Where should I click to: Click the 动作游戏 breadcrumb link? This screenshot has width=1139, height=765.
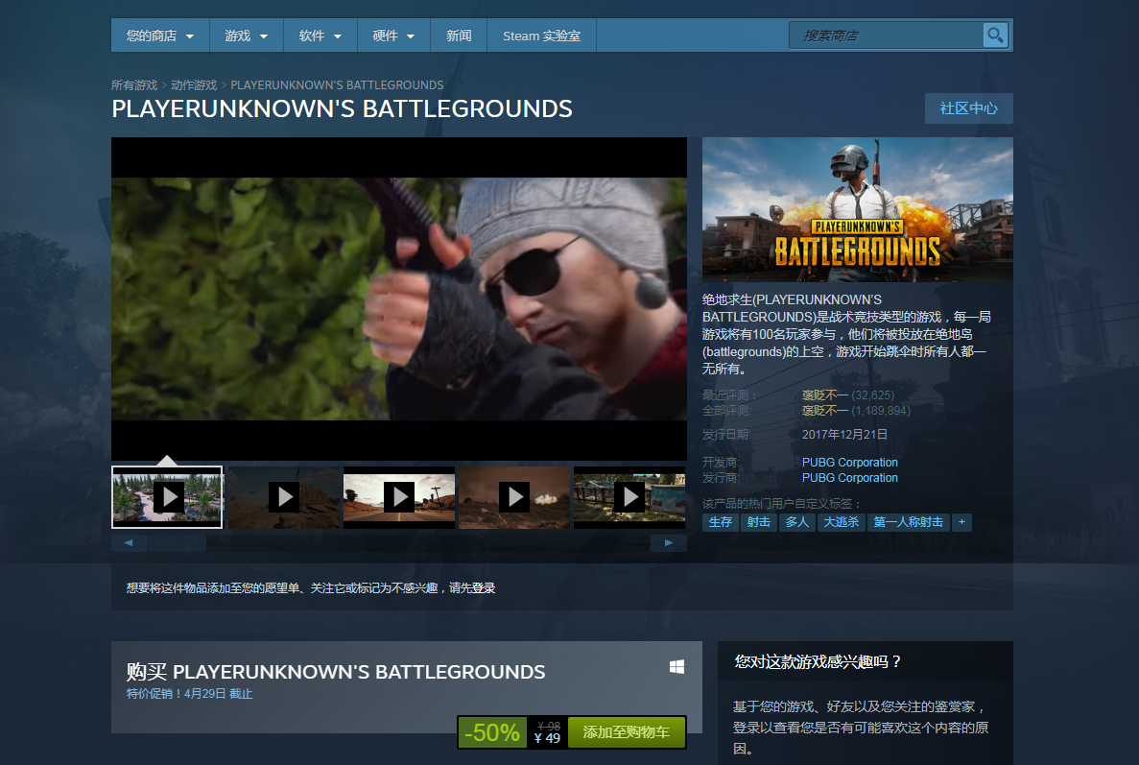[194, 85]
